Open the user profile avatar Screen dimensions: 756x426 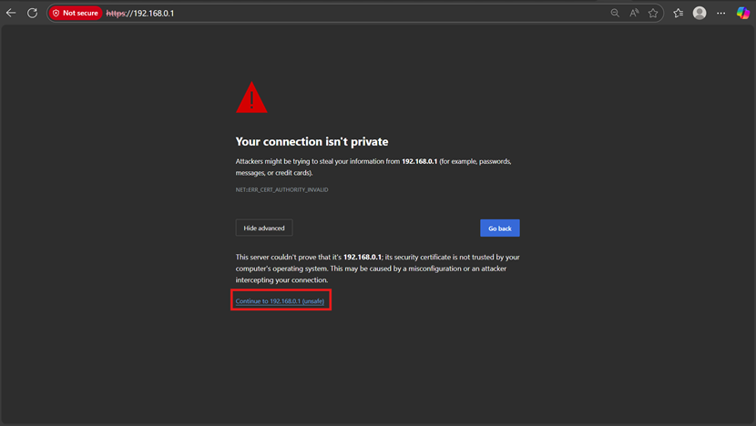click(700, 14)
